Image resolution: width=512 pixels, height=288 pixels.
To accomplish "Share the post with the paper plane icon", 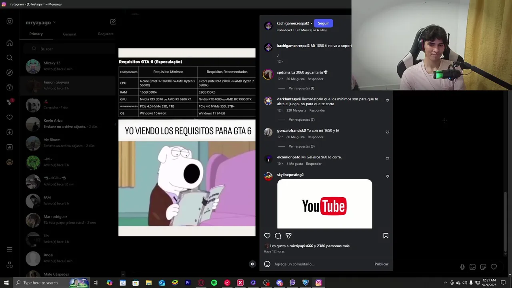I will point(288,236).
